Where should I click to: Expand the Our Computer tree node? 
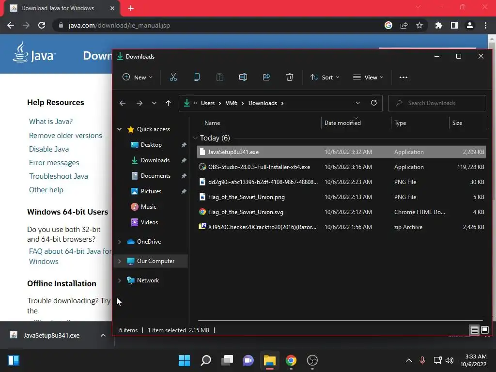pyautogui.click(x=120, y=261)
